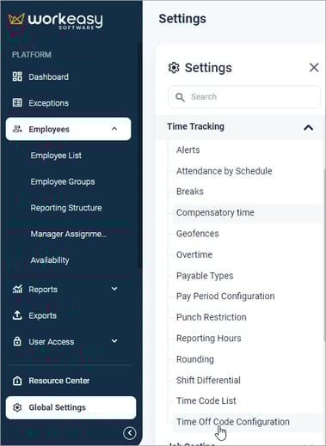Close the Settings panel

click(314, 68)
